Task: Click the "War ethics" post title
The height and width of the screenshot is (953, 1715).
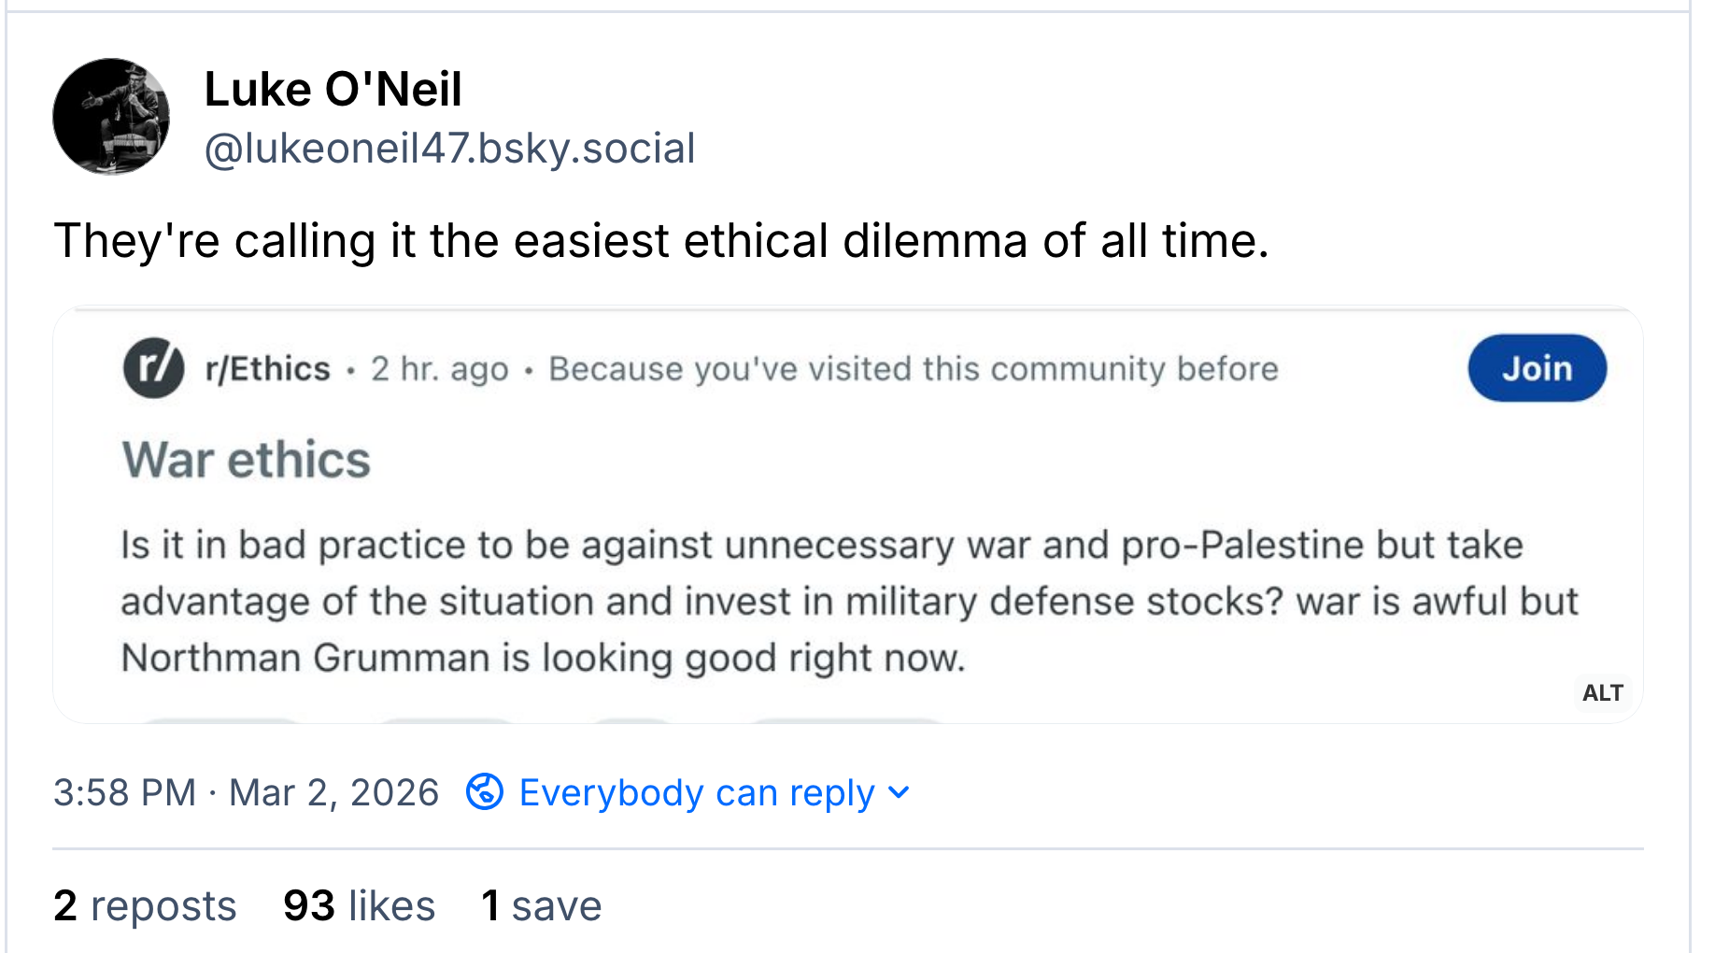Action: click(247, 460)
